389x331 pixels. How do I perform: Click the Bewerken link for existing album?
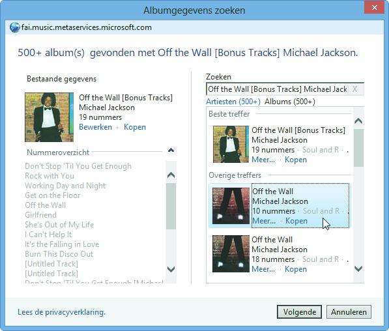(95, 127)
